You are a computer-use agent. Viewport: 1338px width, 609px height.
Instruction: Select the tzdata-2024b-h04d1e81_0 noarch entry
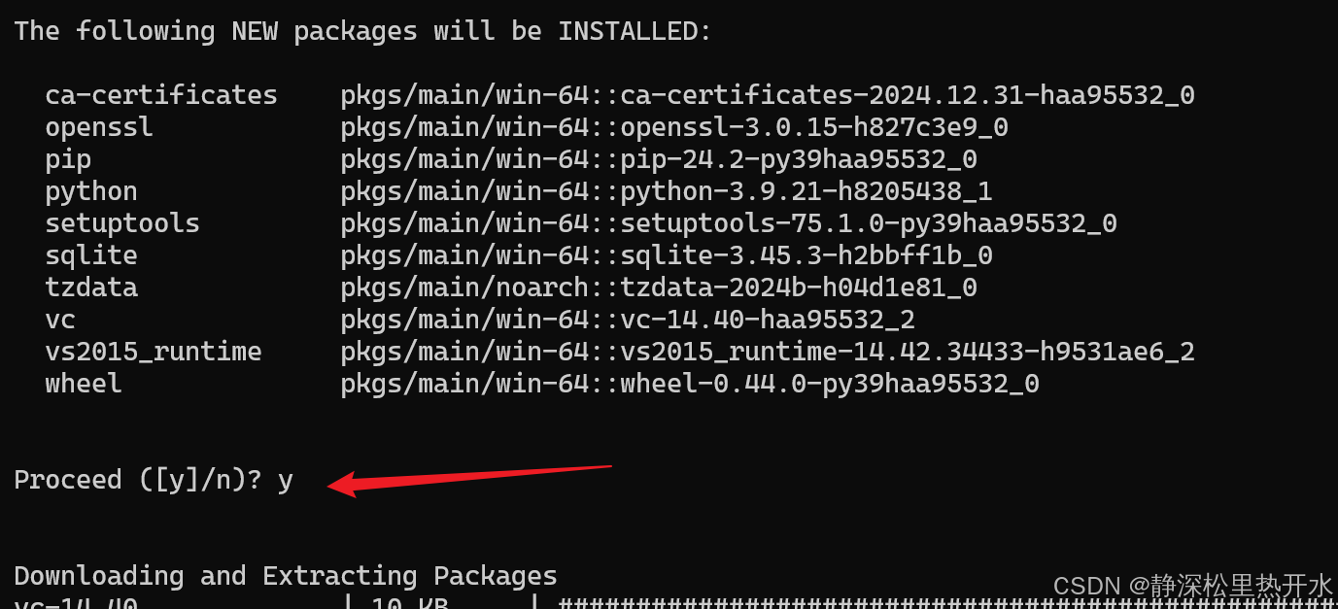[x=798, y=288]
